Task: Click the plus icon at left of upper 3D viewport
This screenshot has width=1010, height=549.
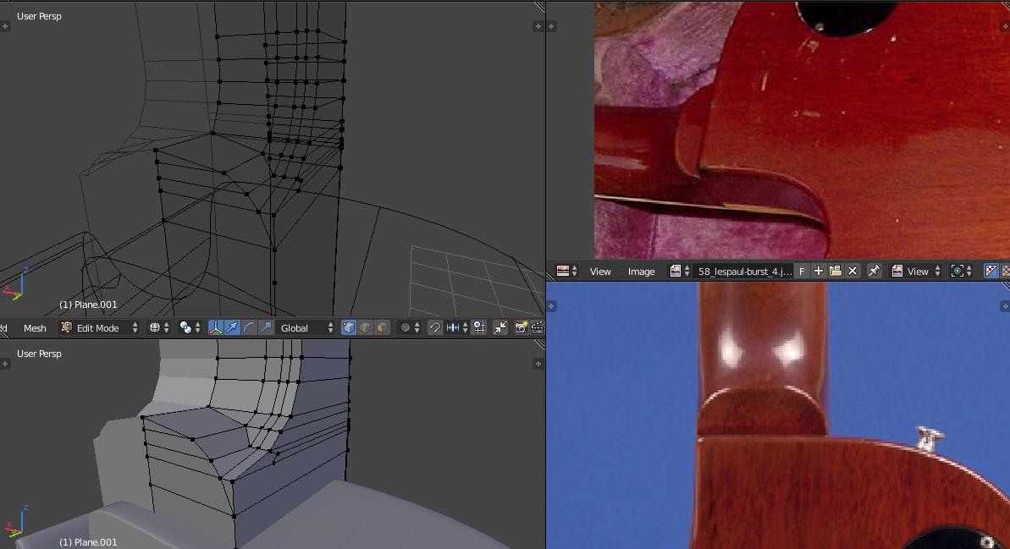Action: pyautogui.click(x=5, y=26)
